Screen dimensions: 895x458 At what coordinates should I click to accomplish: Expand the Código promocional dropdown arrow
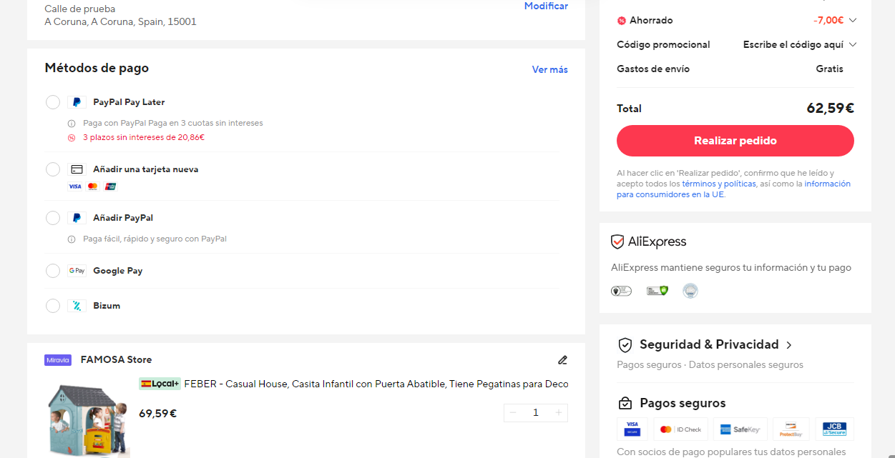point(852,45)
